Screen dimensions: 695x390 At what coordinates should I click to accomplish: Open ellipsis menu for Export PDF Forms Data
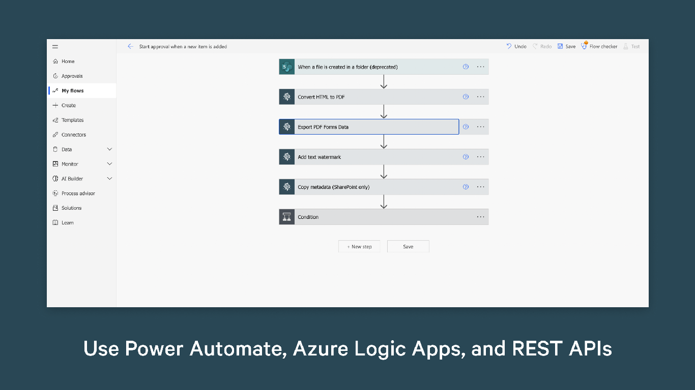(x=481, y=127)
